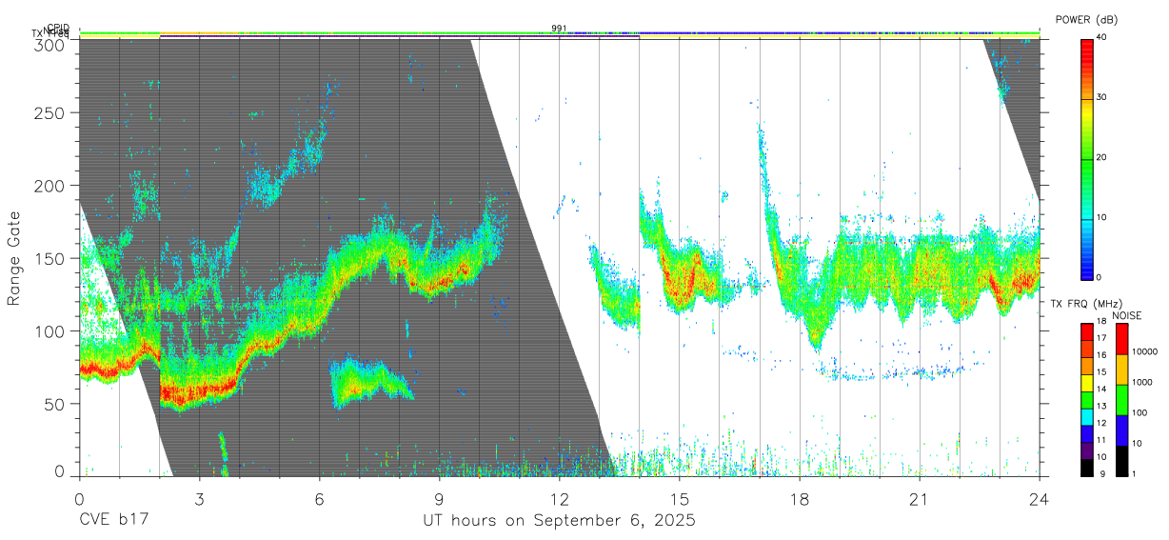Click the 24 hour label on the time axis

1040,498
